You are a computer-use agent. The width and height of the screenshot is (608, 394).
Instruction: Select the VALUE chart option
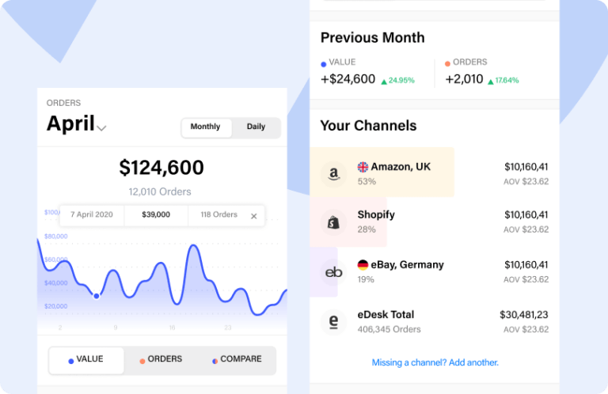pyautogui.click(x=86, y=359)
